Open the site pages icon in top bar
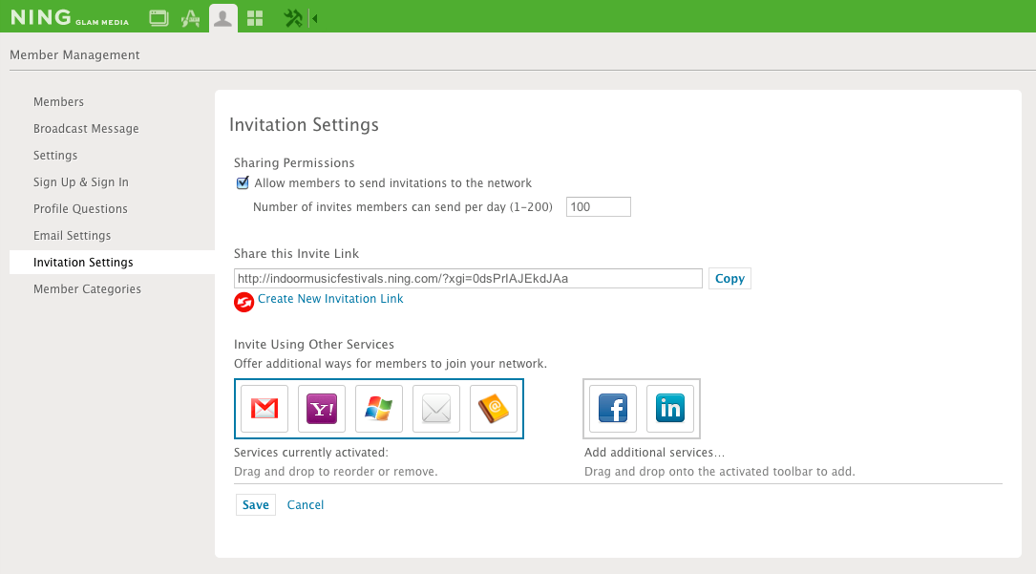 [x=159, y=17]
